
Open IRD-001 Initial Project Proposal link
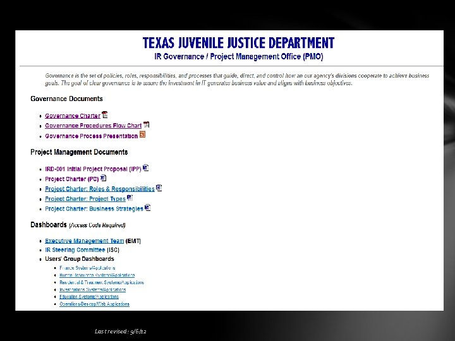tap(93, 169)
